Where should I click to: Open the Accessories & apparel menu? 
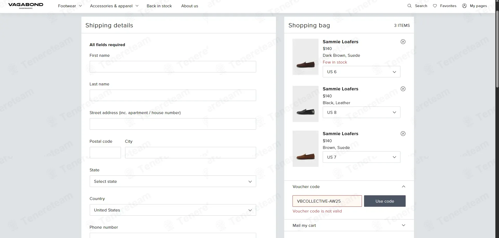(x=114, y=6)
